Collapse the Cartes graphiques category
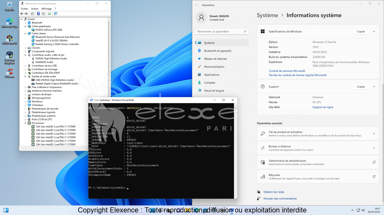The image size is (384, 215). (x=25, y=26)
